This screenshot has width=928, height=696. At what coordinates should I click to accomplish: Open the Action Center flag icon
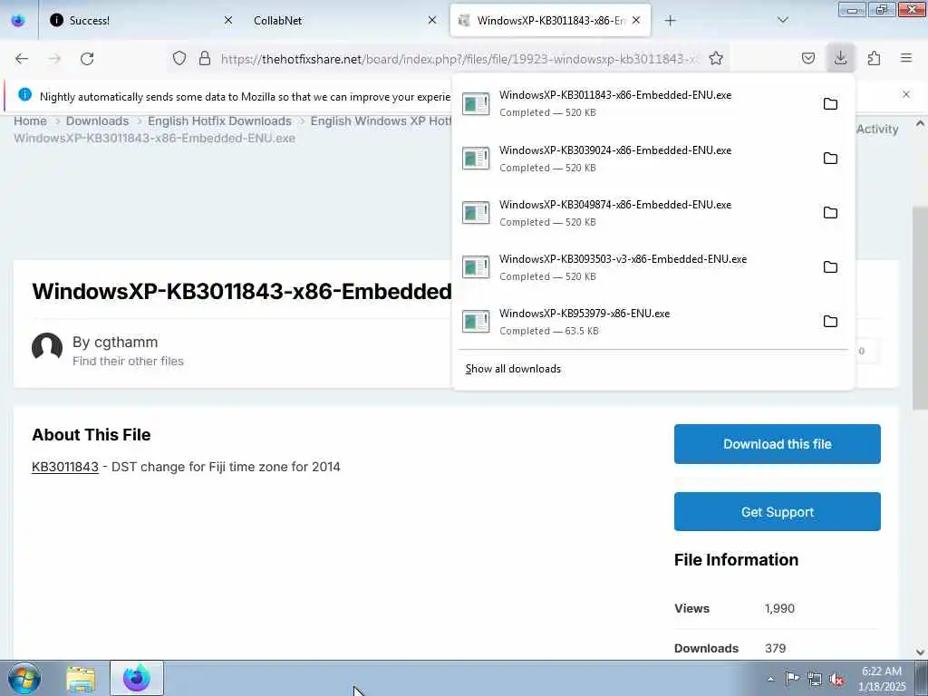click(x=792, y=678)
